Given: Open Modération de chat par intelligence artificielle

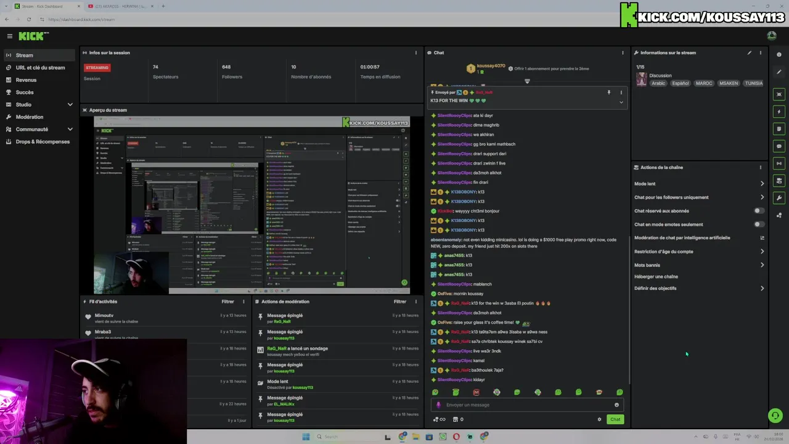Looking at the screenshot, I should pyautogui.click(x=699, y=238).
